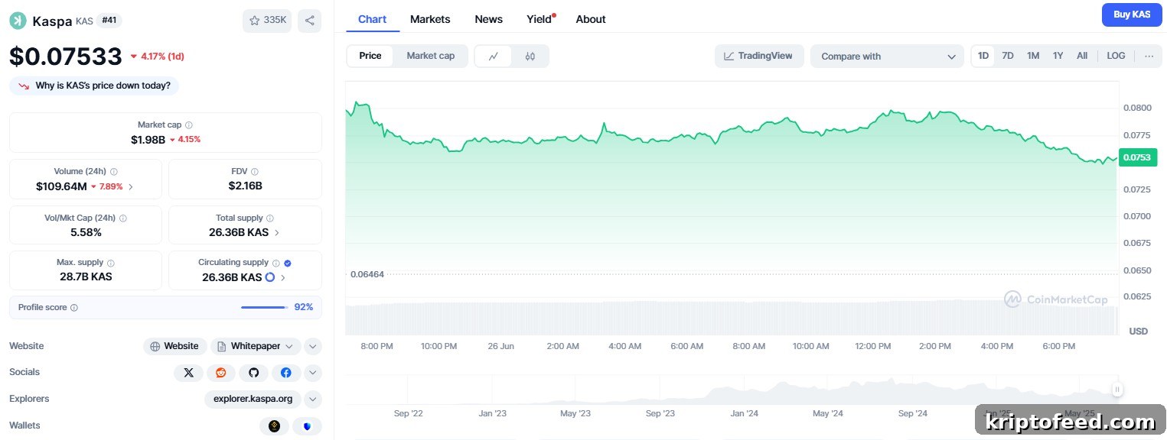Viewport: 1167px width, 440px height.
Task: Grab the timeline range slider handle
Action: click(x=1117, y=390)
